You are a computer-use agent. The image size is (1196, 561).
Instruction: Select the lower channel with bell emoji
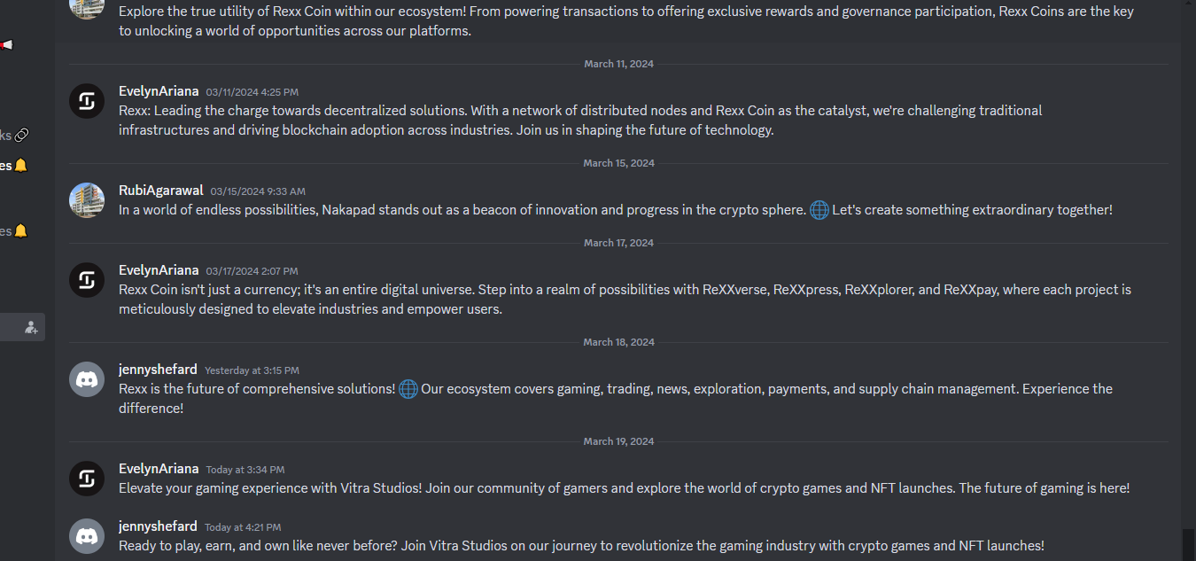pyautogui.click(x=15, y=231)
